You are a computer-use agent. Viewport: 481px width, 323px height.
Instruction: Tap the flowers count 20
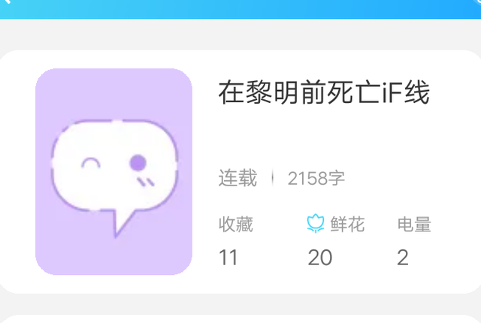coord(320,258)
